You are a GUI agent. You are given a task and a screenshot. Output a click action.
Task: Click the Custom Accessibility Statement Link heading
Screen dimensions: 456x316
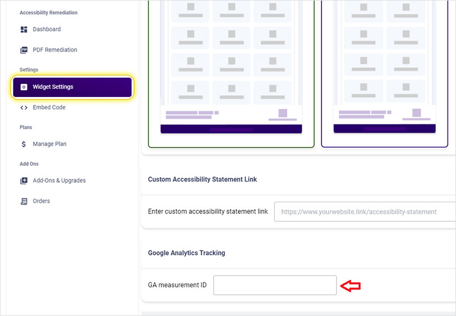point(202,179)
